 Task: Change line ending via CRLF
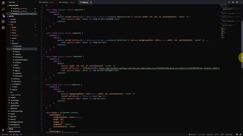coord(222,134)
